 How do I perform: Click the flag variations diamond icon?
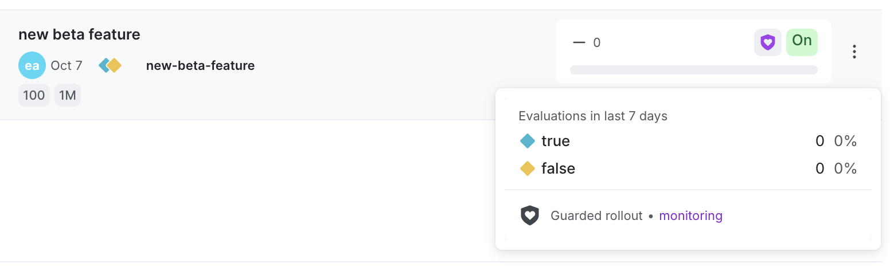pyautogui.click(x=110, y=65)
